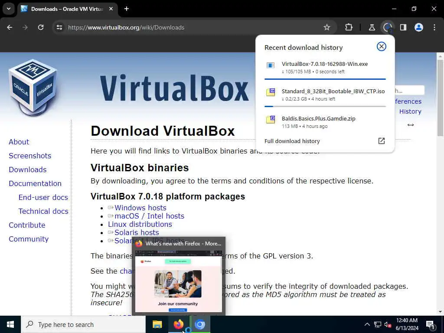Open Technical docs link
444x333 pixels.
[x=43, y=211]
